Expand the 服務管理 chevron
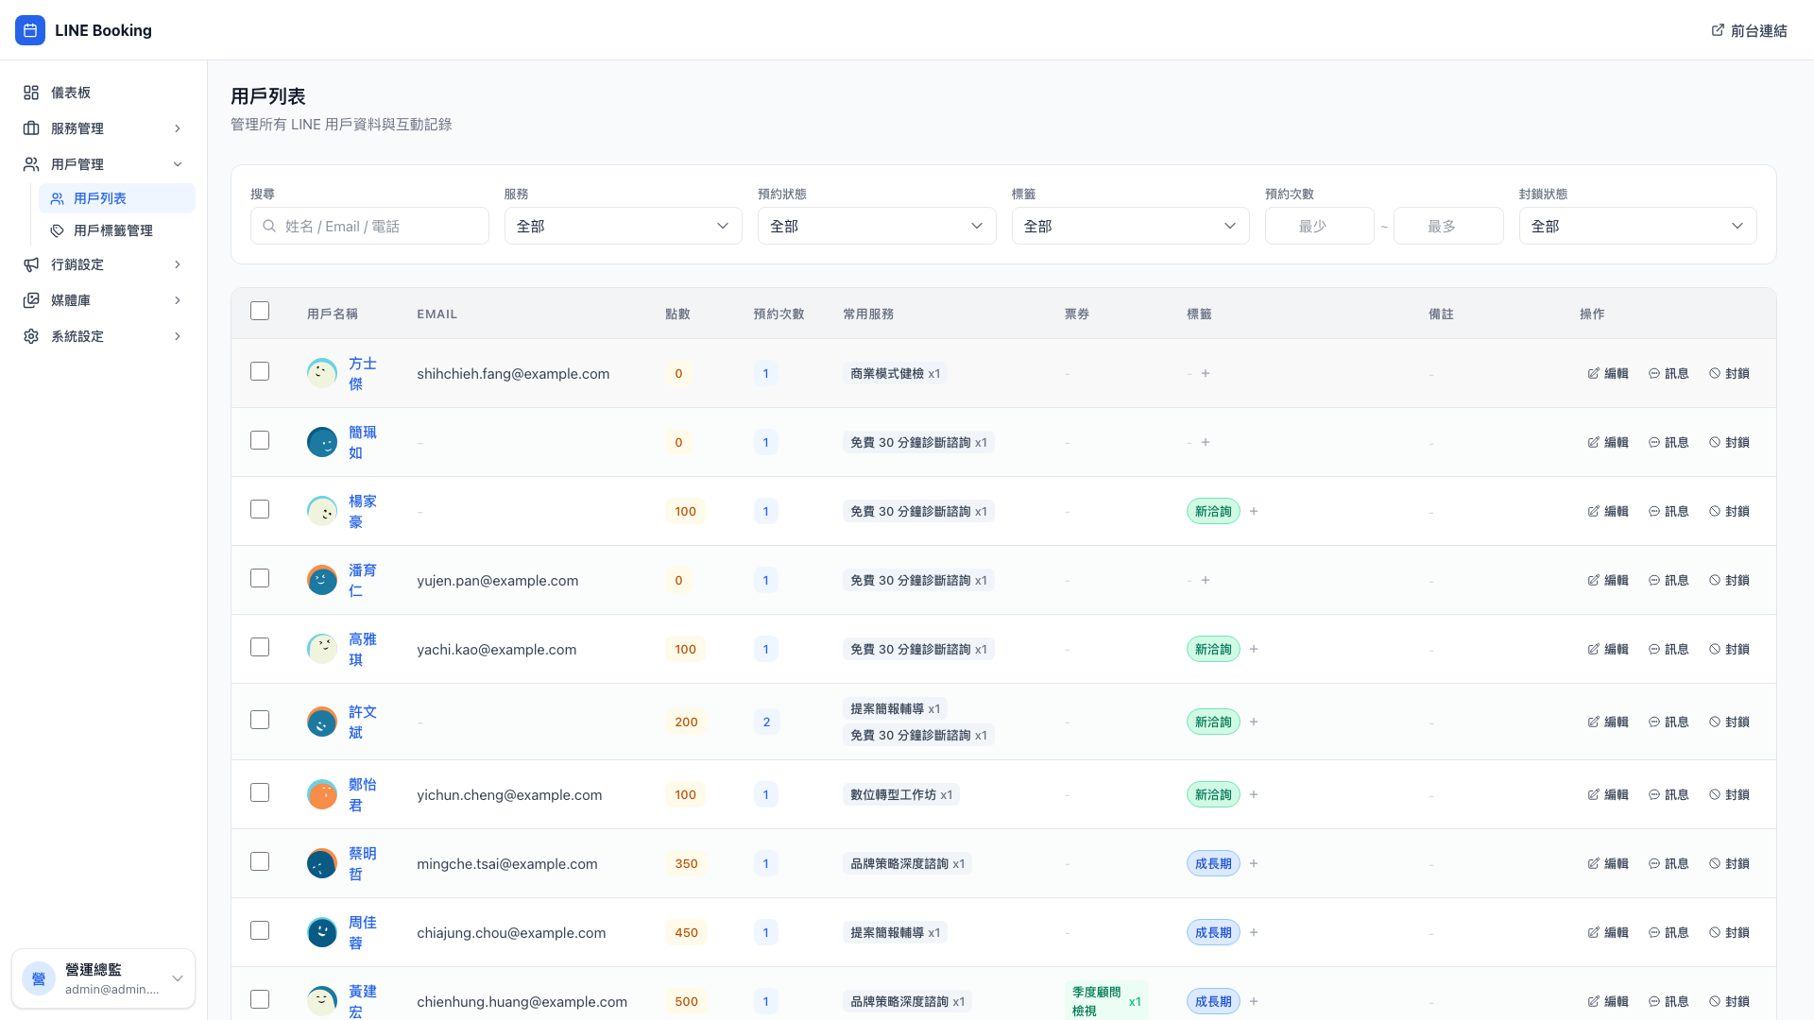This screenshot has width=1814, height=1020. coord(178,128)
